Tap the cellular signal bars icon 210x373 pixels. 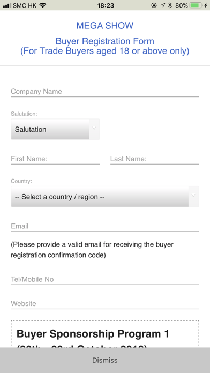7,5
